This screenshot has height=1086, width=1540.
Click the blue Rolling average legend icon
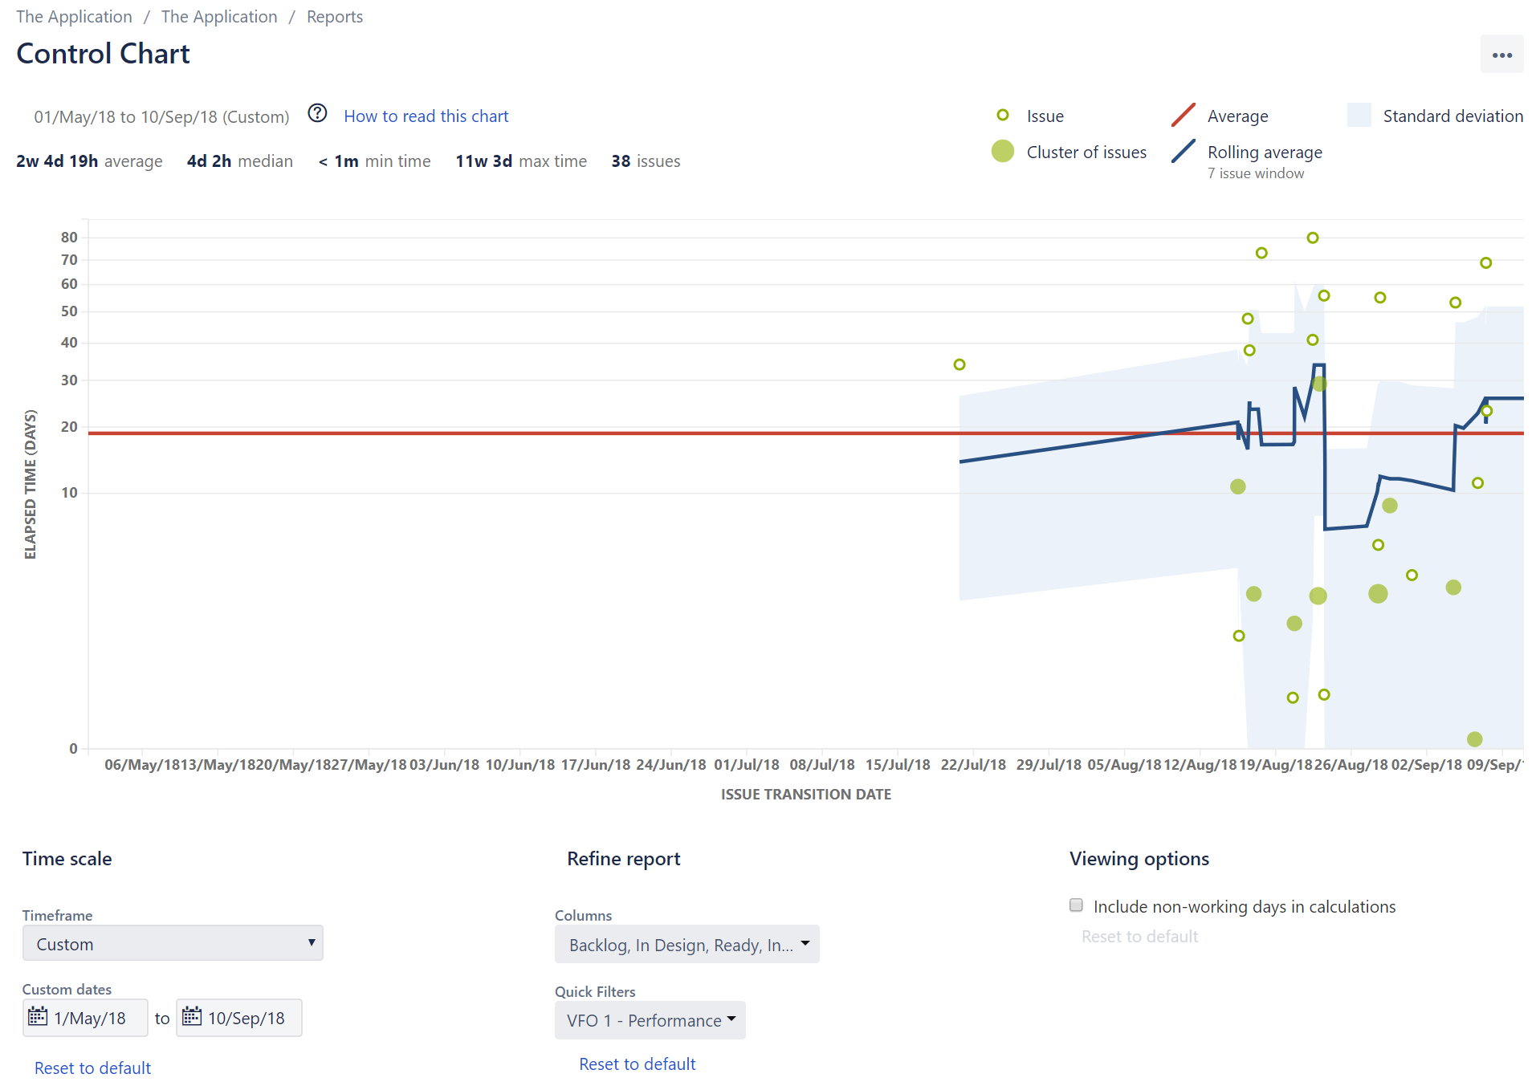(x=1184, y=151)
